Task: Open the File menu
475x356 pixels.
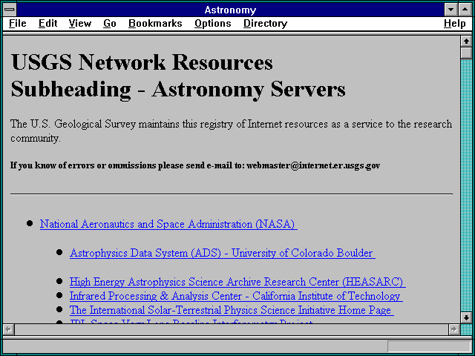Action: coord(18,23)
